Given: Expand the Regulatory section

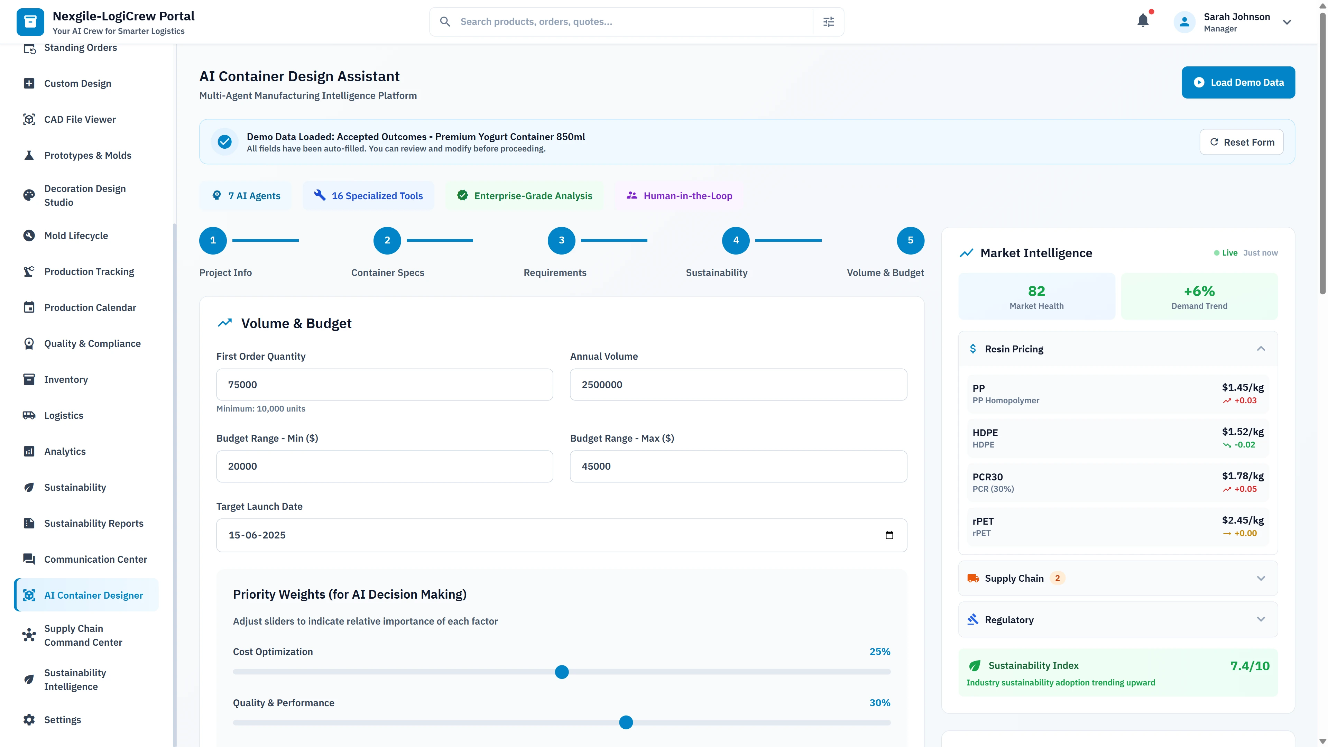Looking at the screenshot, I should pyautogui.click(x=1261, y=619).
